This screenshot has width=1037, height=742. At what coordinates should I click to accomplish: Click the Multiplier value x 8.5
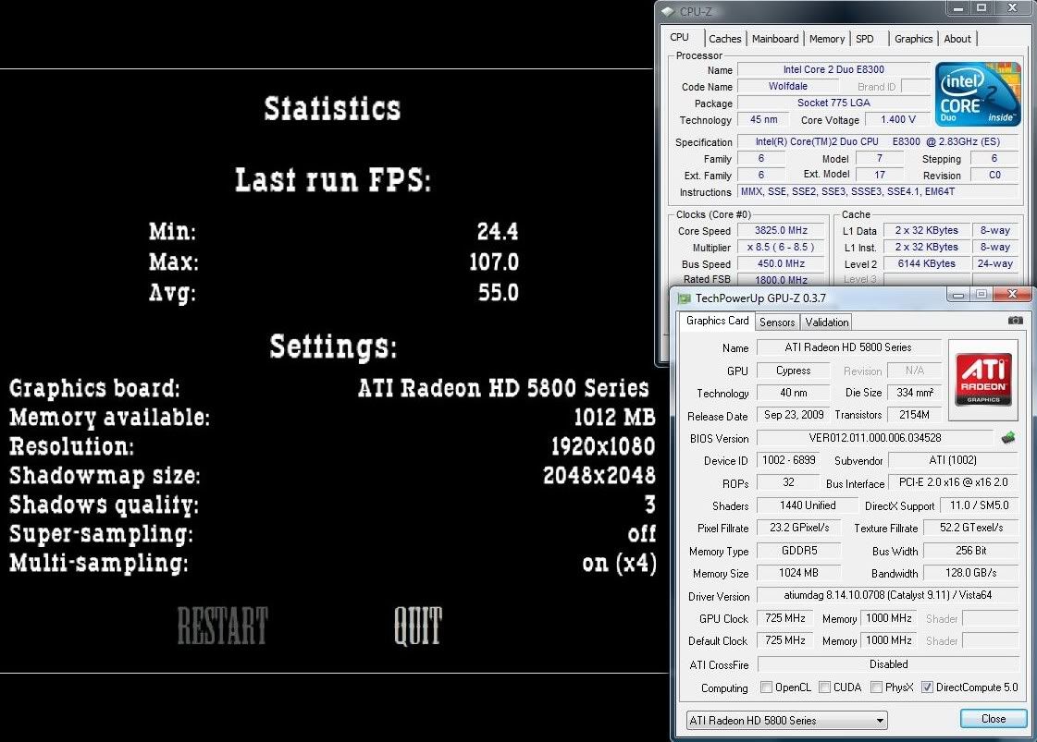781,247
